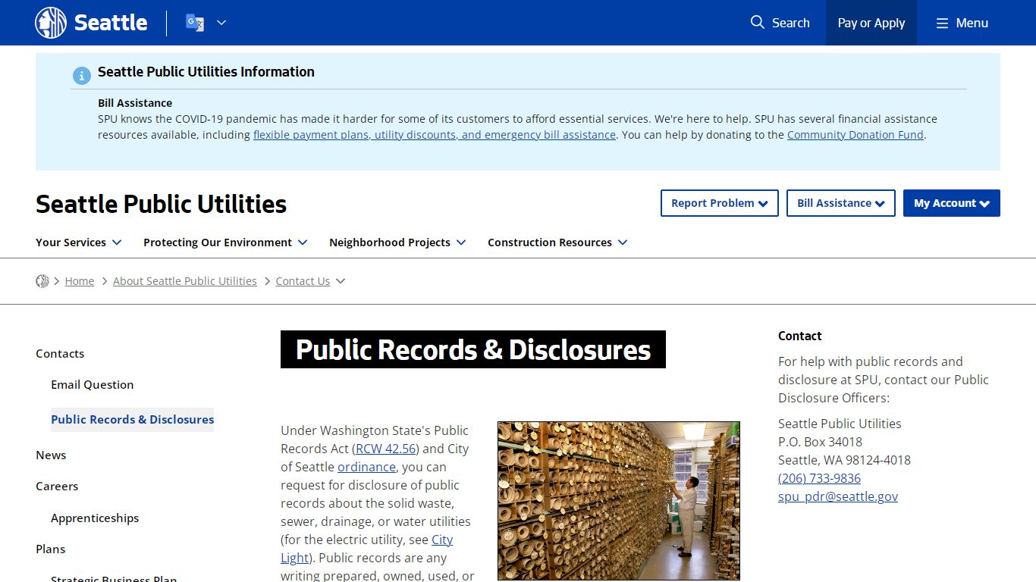Click the P.O. Box 34018 address line
Image resolution: width=1036 pixels, height=582 pixels.
[820, 442]
